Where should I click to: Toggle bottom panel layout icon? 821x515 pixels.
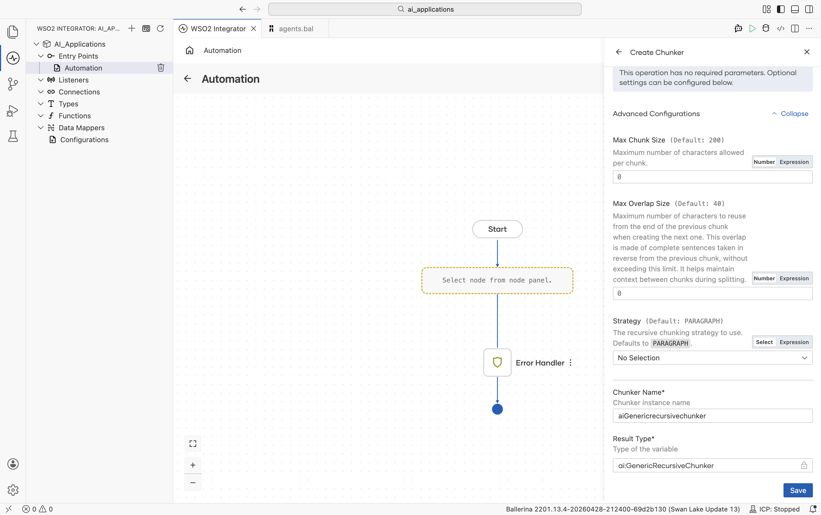[x=795, y=9]
